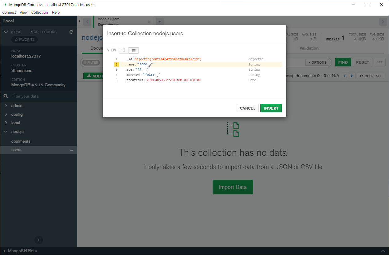
Task: Switch to JSON braces view in modal
Action: point(124,50)
